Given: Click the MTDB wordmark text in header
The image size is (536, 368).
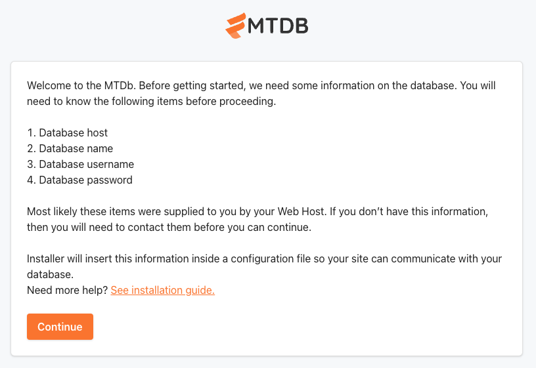Looking at the screenshot, I should (278, 26).
